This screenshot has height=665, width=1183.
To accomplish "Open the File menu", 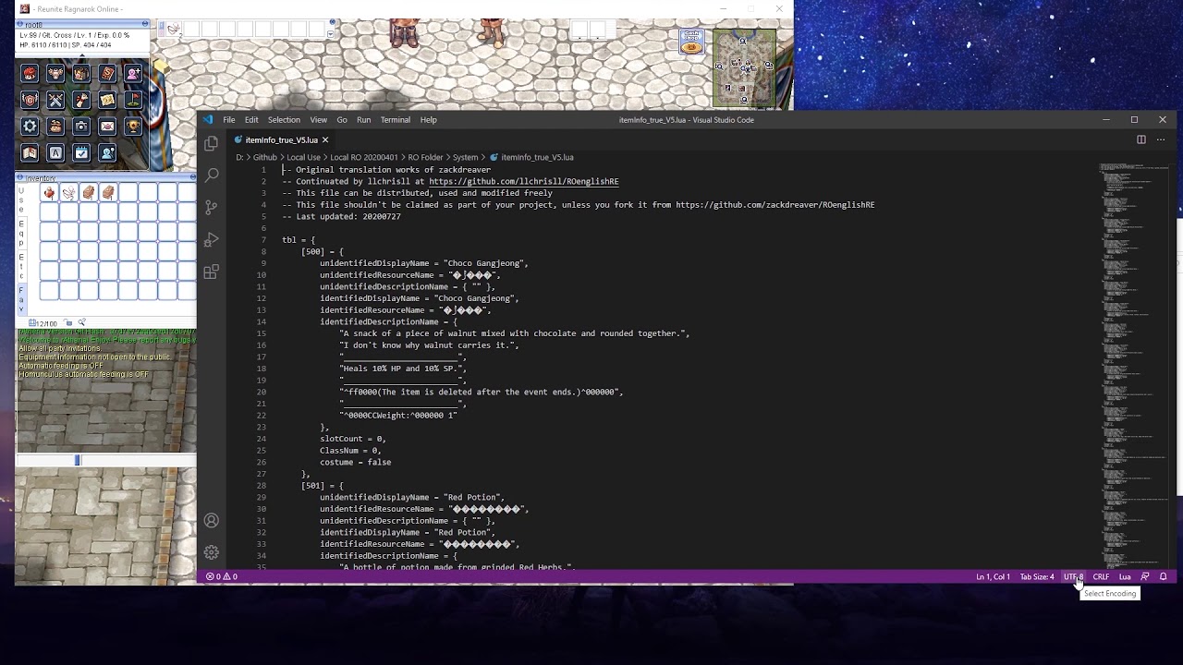I will click(228, 120).
